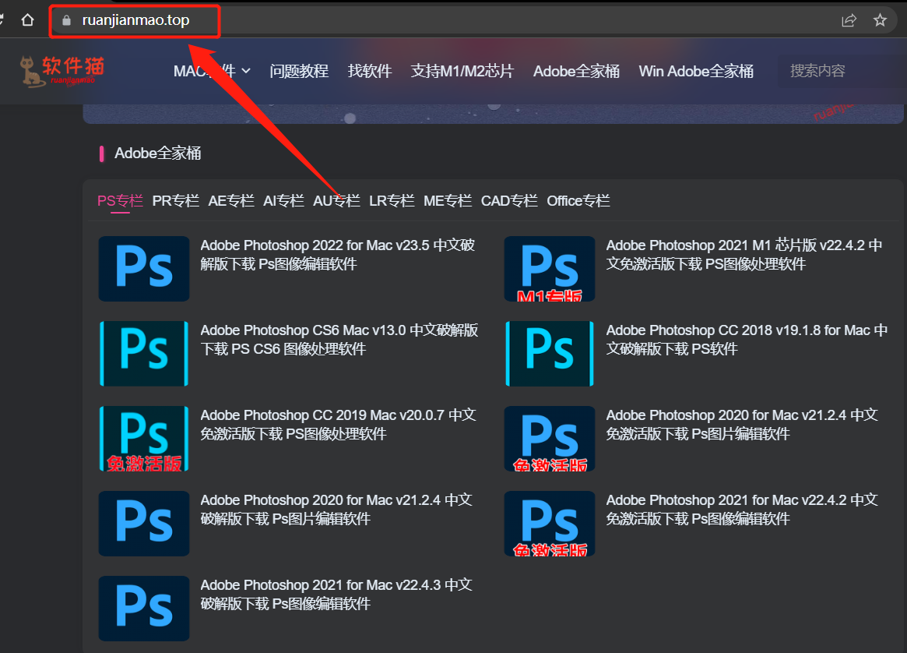This screenshot has height=653, width=907.
Task: Open the 问题教程 nav item
Action: point(299,71)
